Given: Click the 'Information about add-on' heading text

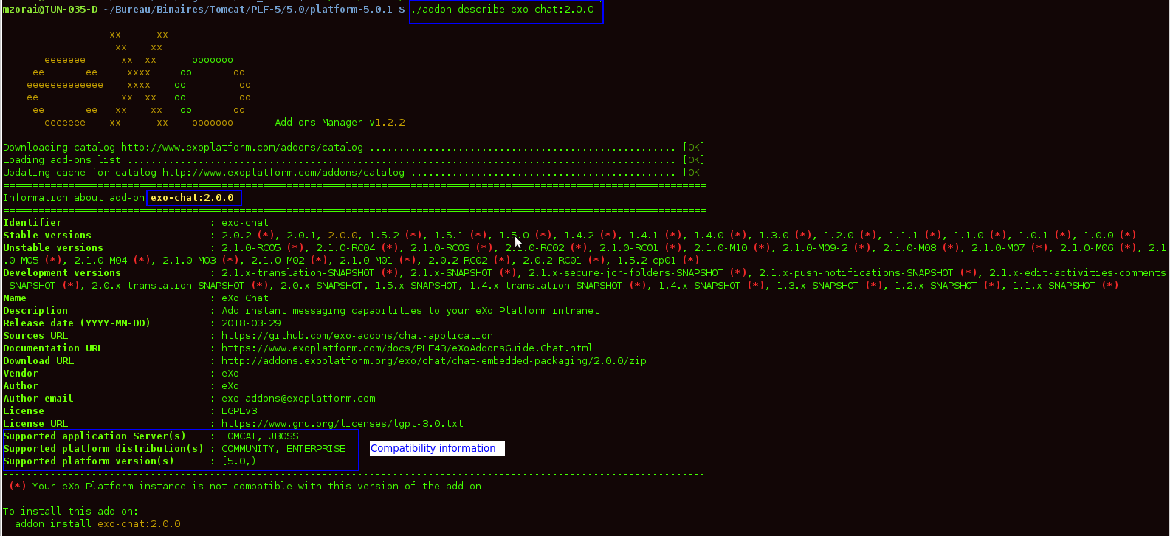Looking at the screenshot, I should click(x=74, y=197).
